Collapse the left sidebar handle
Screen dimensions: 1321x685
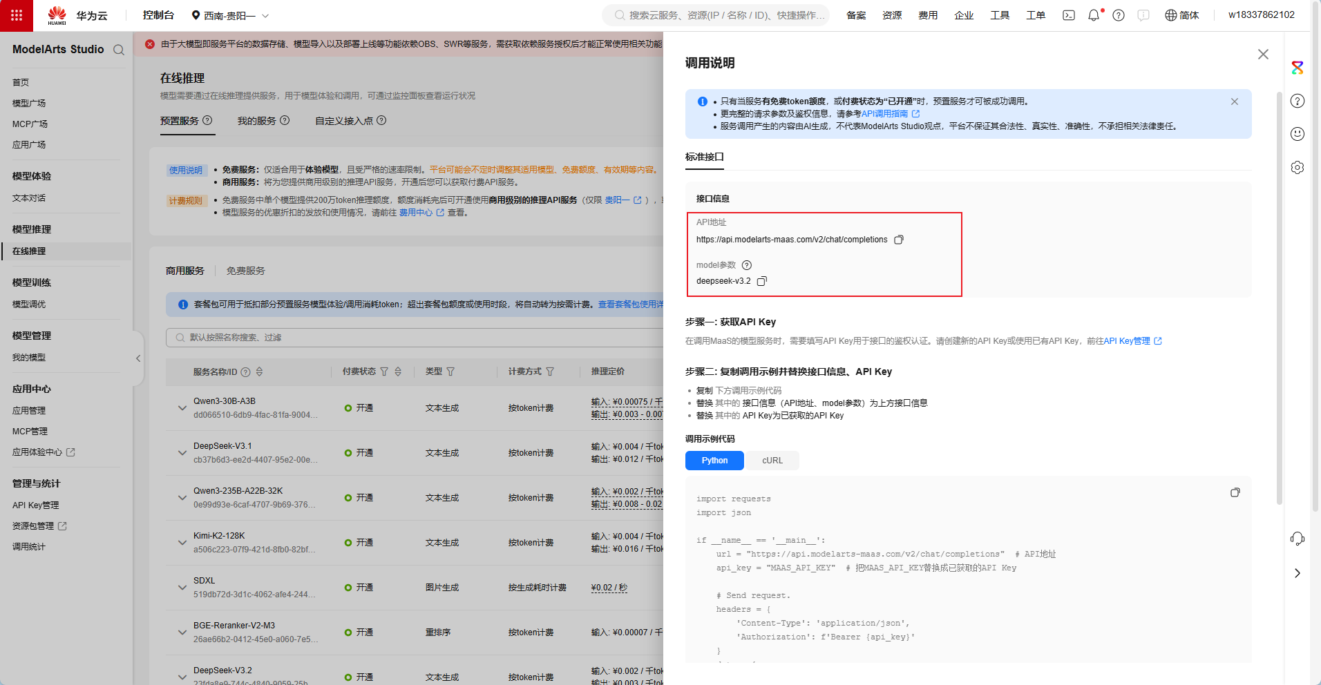(x=138, y=358)
